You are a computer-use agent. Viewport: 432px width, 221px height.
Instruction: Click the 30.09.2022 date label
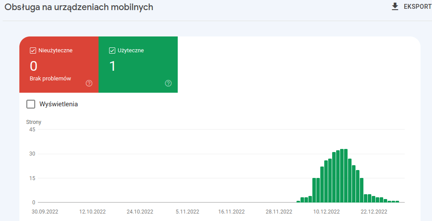click(x=44, y=211)
